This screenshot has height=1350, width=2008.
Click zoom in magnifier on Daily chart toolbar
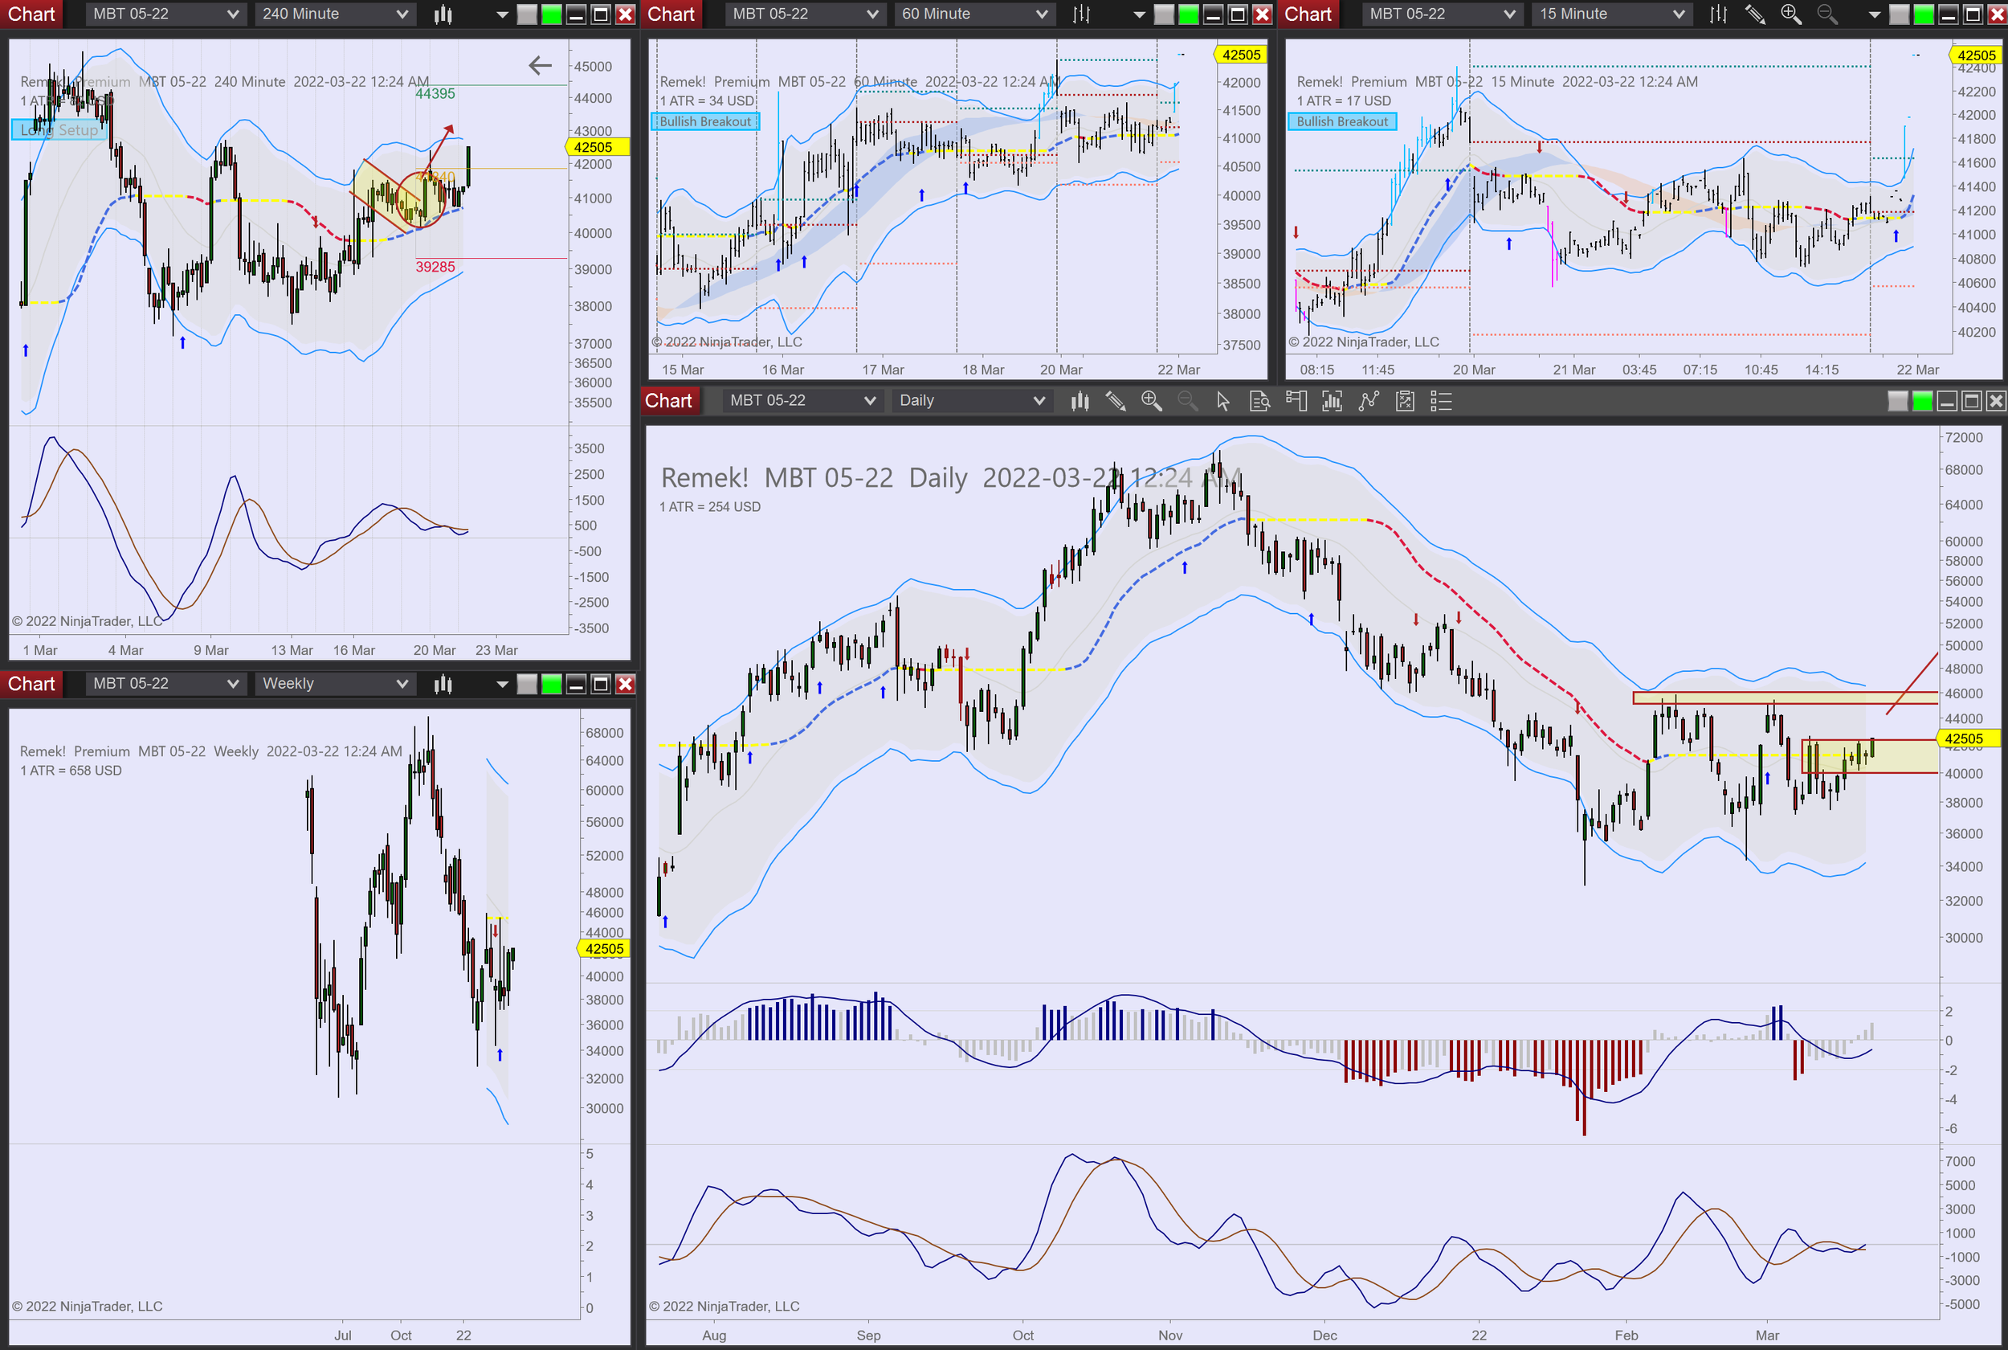pyautogui.click(x=1151, y=401)
